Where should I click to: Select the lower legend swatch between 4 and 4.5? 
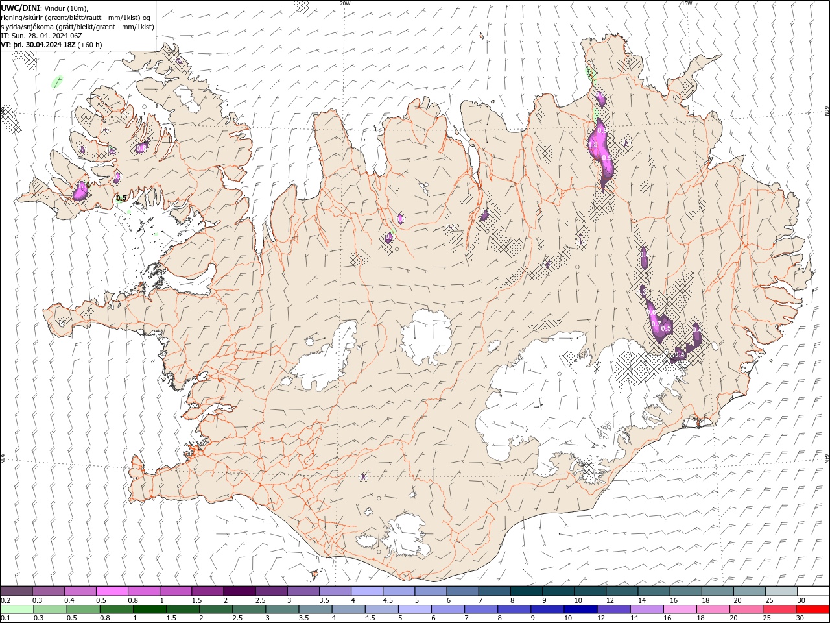[349, 609]
